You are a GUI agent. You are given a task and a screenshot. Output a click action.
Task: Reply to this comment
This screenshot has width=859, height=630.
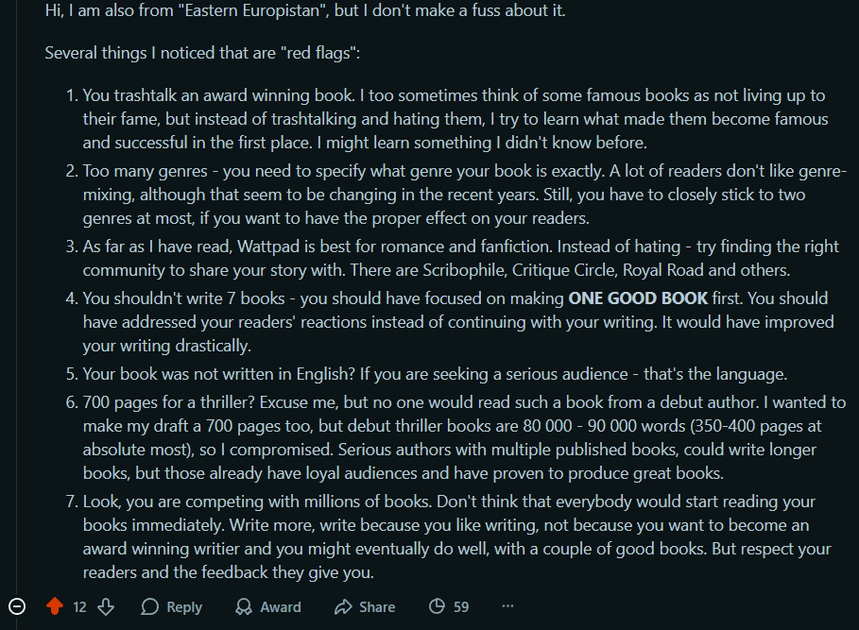(x=171, y=606)
